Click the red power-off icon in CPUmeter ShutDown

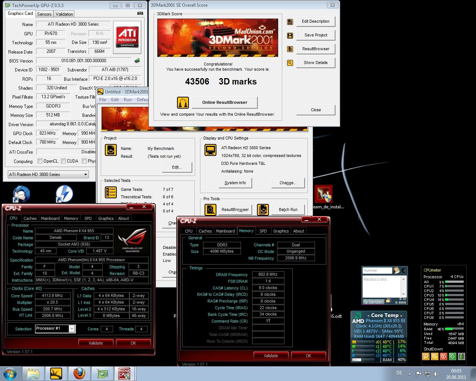(444, 356)
